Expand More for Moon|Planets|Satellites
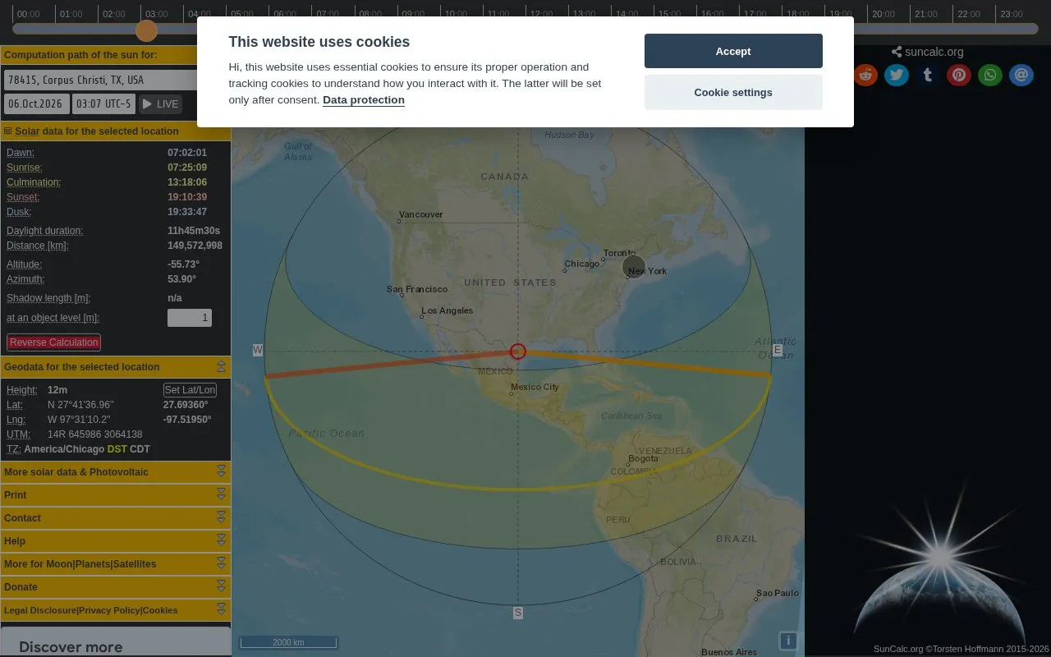This screenshot has width=1051, height=657. pyautogui.click(x=115, y=564)
